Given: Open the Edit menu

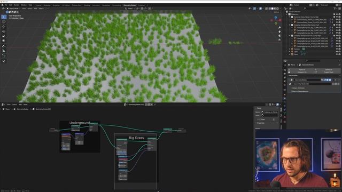Looking at the screenshot, I should click(x=11, y=5).
